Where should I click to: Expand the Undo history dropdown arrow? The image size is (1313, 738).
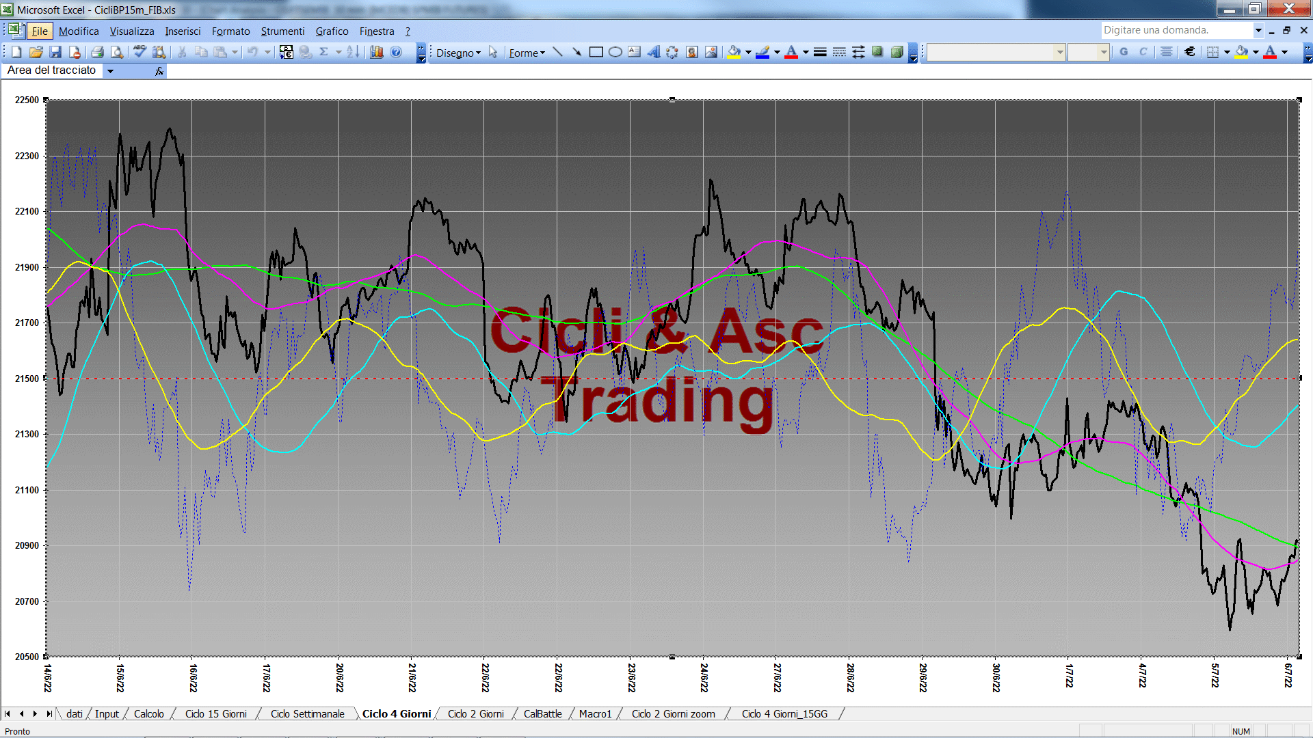(x=267, y=53)
